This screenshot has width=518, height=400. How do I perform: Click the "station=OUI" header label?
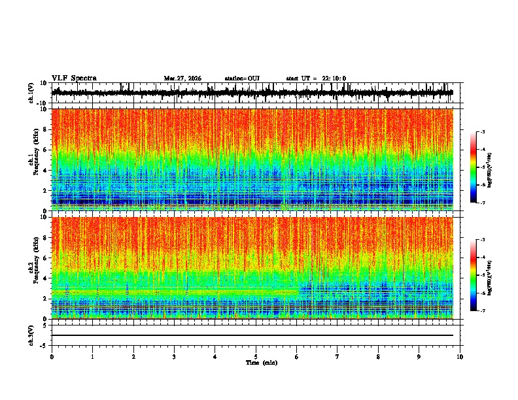242,78
